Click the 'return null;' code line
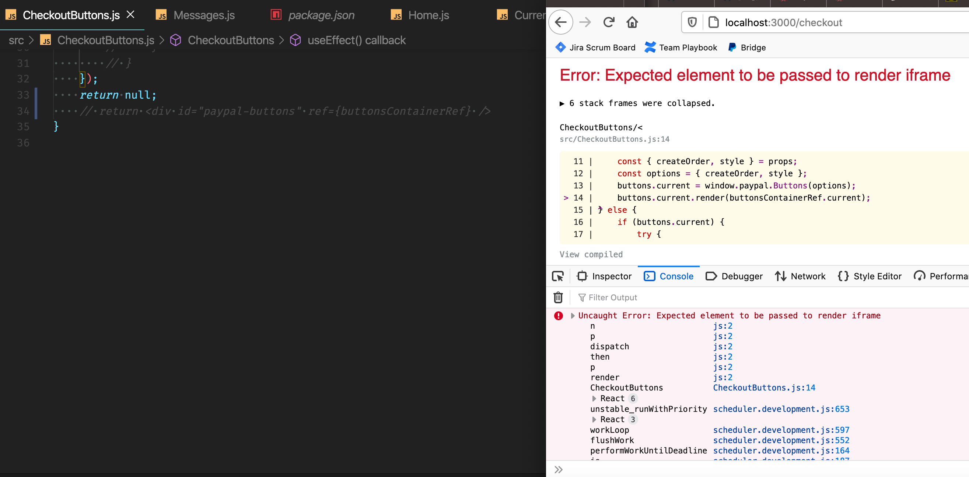969x477 pixels. coord(118,95)
